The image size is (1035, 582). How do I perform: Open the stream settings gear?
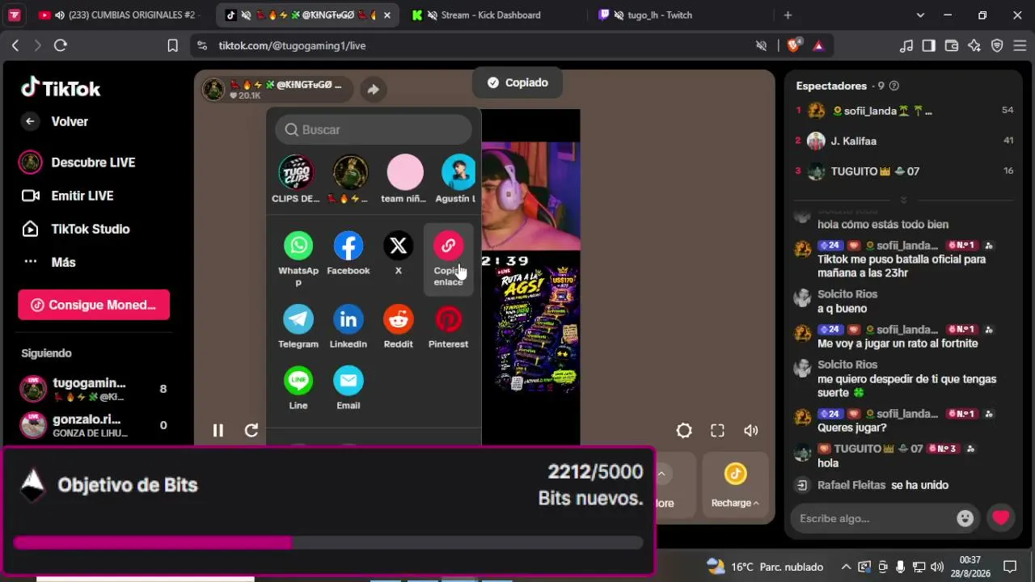684,431
